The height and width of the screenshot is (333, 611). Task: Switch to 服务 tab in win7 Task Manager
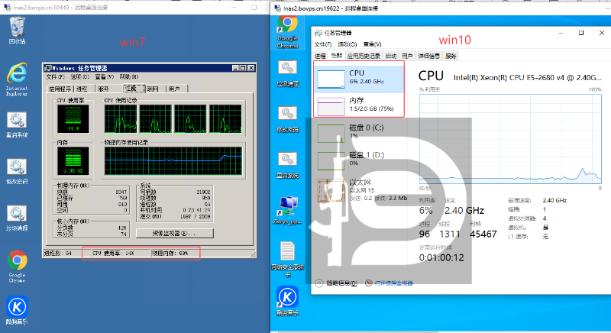104,89
